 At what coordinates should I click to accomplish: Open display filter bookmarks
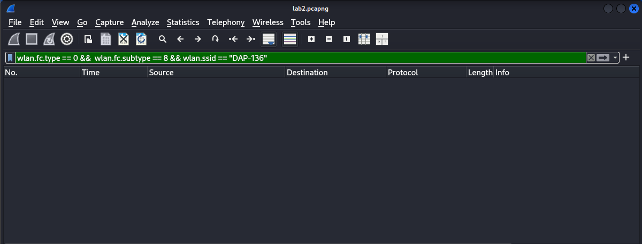tap(10, 58)
